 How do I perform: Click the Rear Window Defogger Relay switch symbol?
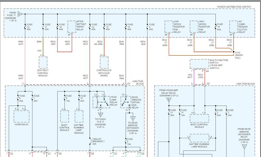126,102
